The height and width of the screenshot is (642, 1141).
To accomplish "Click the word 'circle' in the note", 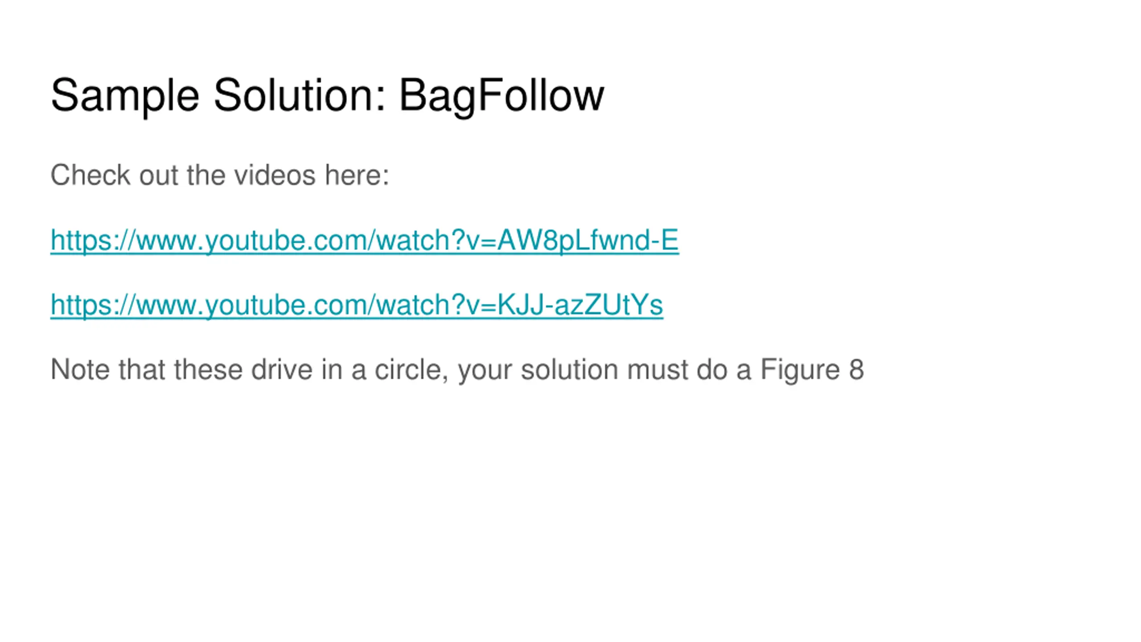I will click(x=409, y=370).
